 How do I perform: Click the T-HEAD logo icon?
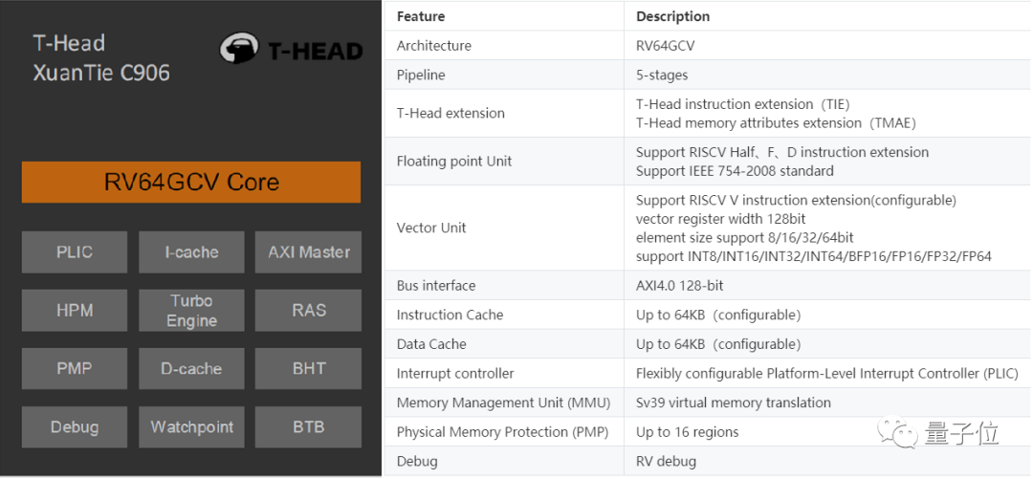[239, 49]
